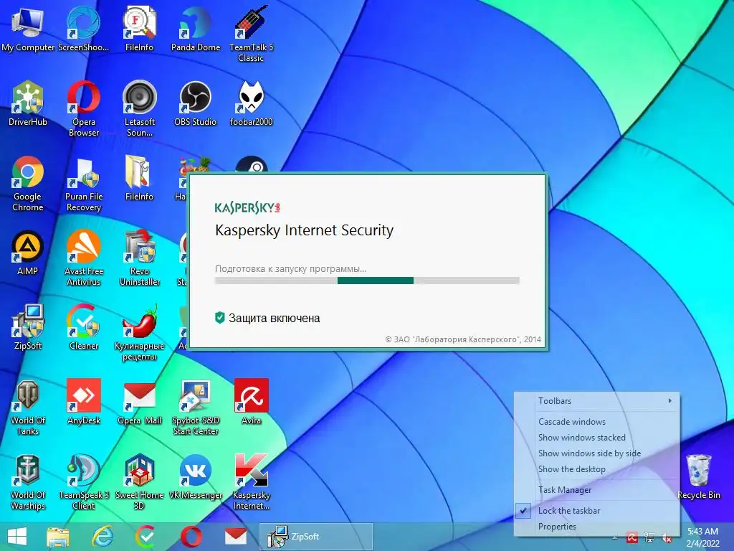The height and width of the screenshot is (551, 734).
Task: Select the TeamSpeak 3 Client icon
Action: [83, 481]
